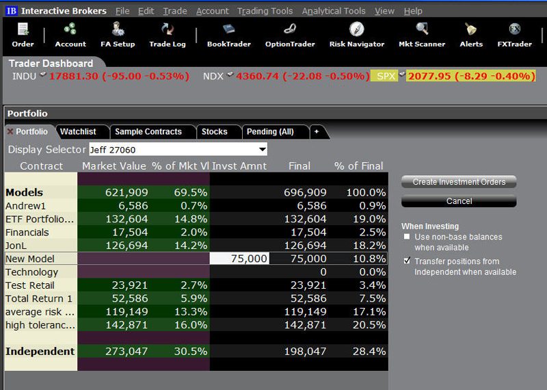Close the Portfolio tab with the red X
This screenshot has height=390, width=547.
click(10, 131)
